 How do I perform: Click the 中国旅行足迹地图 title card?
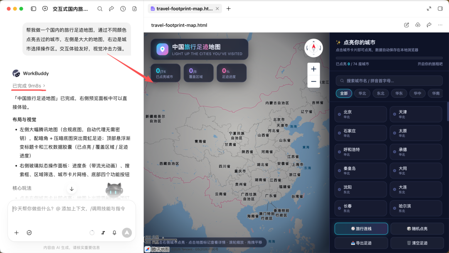click(199, 49)
